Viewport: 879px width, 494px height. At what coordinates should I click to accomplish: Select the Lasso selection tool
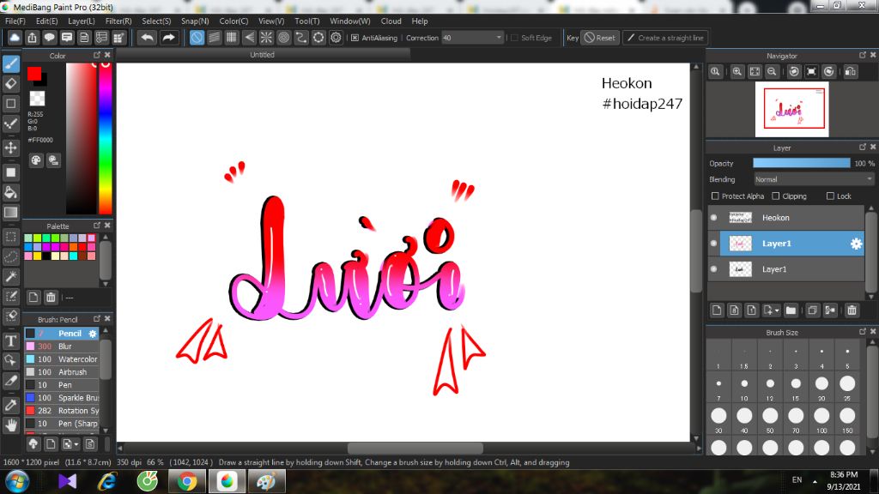[10, 257]
